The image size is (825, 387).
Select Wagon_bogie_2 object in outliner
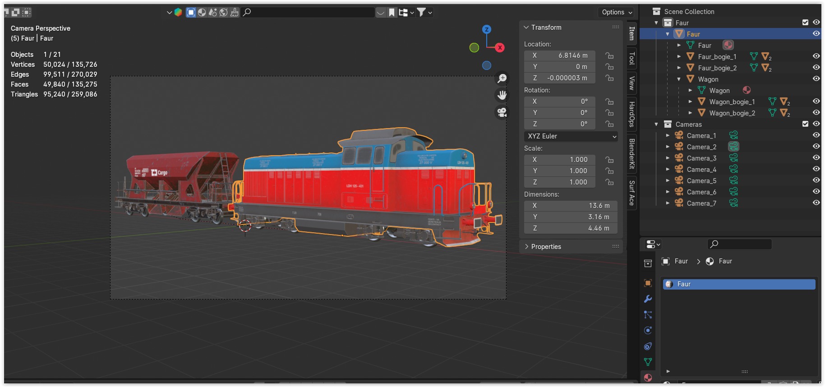732,113
